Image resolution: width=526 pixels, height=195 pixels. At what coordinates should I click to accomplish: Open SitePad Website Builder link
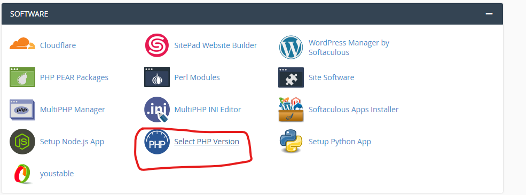(x=216, y=45)
